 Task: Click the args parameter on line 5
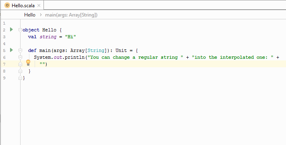pos(59,50)
